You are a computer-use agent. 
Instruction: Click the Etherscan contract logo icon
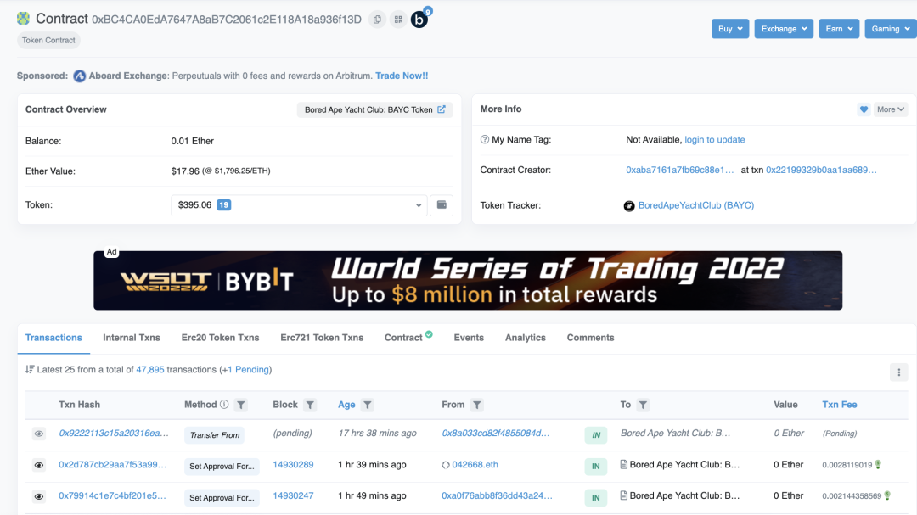point(24,19)
